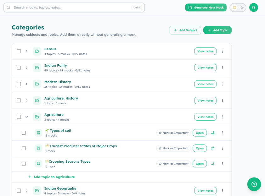The image size is (265, 196).
Task: Click swap arrows for Cropping Seasons Types
Action: [213, 164]
